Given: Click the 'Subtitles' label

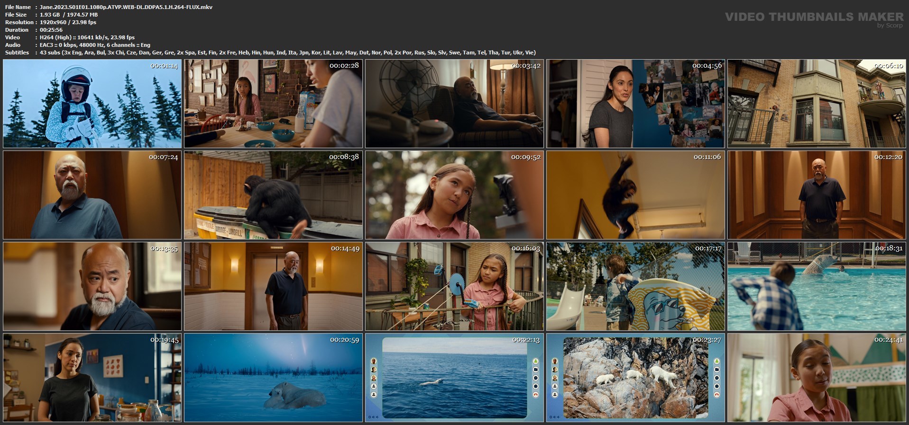Looking at the screenshot, I should click(x=17, y=53).
